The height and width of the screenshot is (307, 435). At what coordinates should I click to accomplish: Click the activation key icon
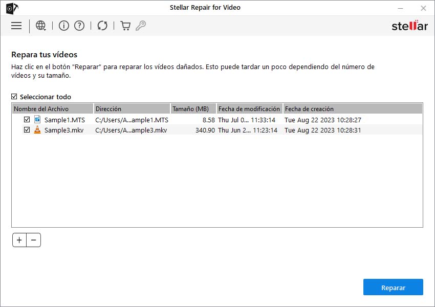(x=141, y=26)
